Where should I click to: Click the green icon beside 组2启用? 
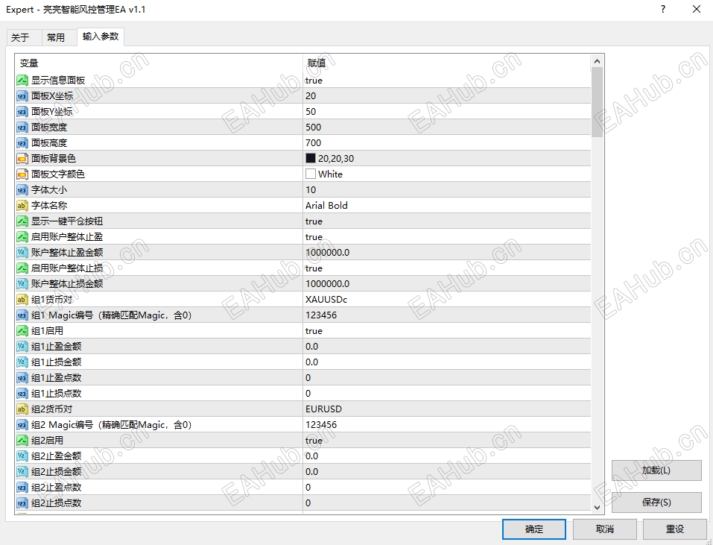pyautogui.click(x=22, y=440)
